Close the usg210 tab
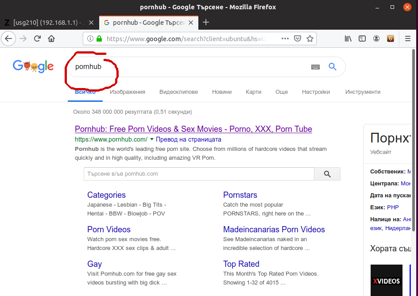The width and height of the screenshot is (418, 296). [x=91, y=23]
